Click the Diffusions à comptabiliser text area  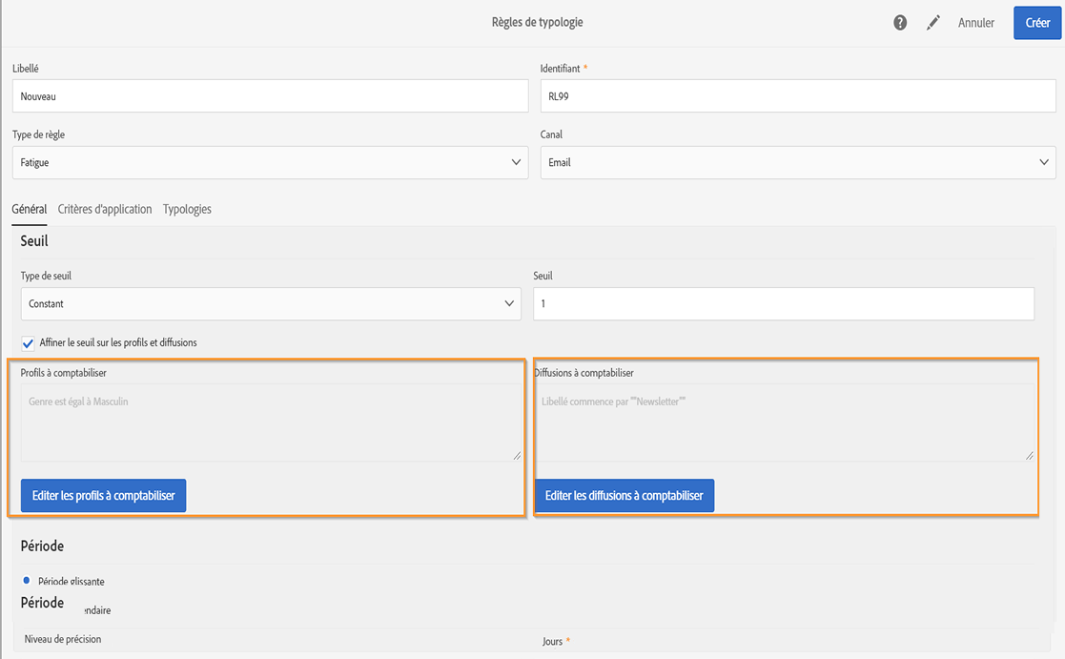783,422
